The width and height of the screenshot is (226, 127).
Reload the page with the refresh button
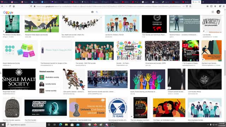tap(10, 6)
